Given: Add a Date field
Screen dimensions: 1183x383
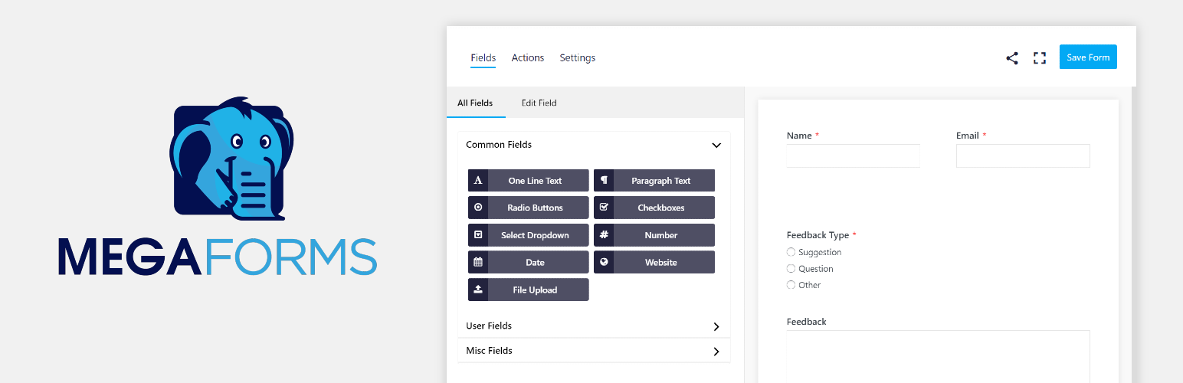Looking at the screenshot, I should (529, 262).
